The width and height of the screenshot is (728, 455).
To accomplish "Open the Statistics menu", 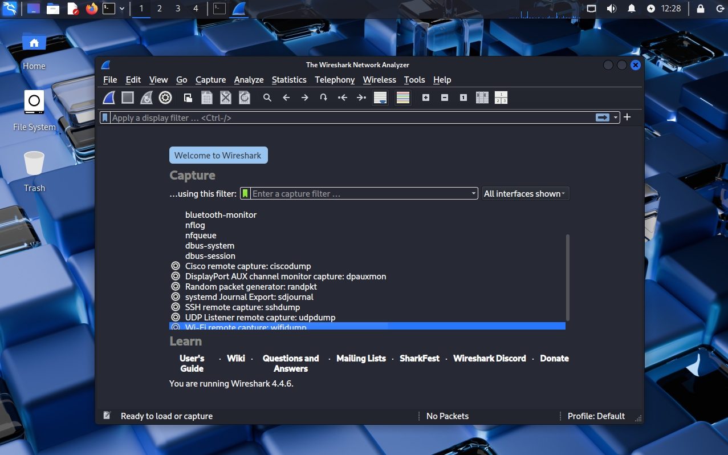I will (x=289, y=80).
